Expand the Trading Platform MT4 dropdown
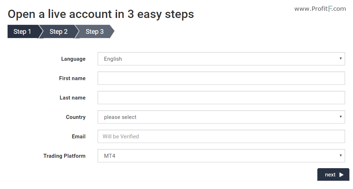Viewport: 353px width, 189px height. [221, 156]
